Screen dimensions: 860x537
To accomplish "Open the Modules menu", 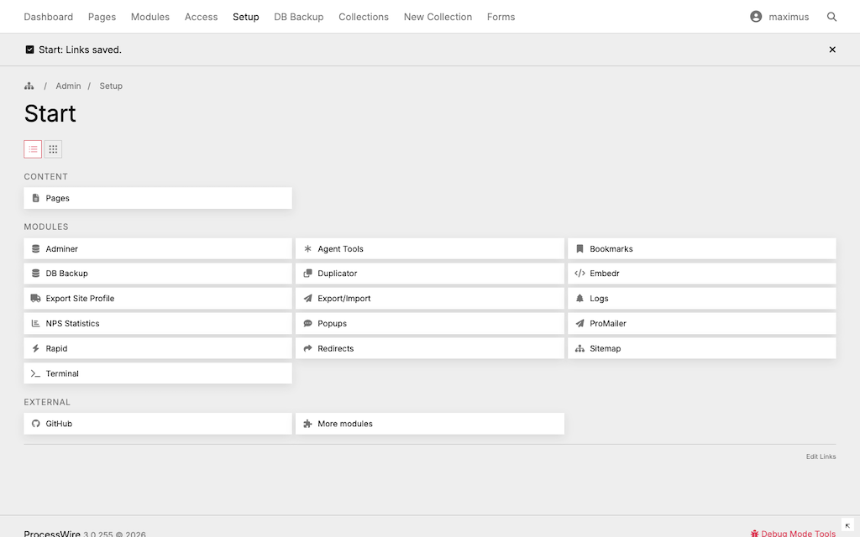I will pos(150,17).
